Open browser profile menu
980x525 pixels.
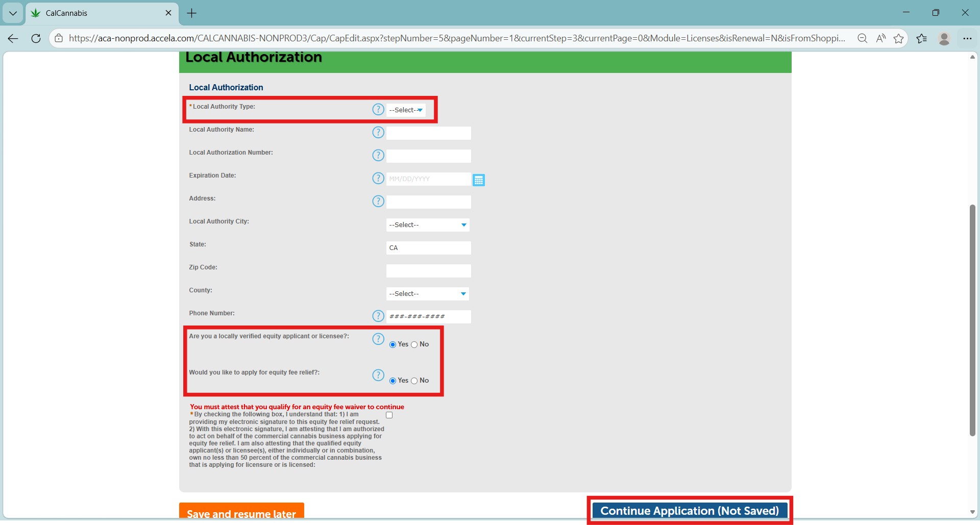[x=944, y=38]
